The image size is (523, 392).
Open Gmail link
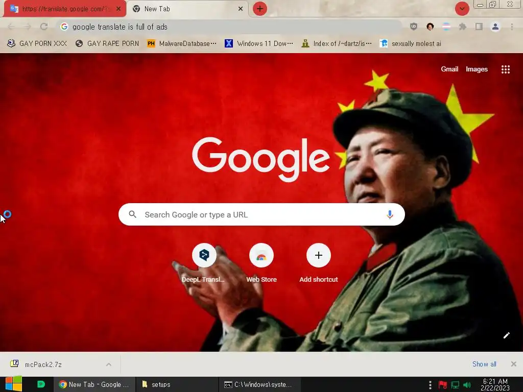(x=449, y=69)
